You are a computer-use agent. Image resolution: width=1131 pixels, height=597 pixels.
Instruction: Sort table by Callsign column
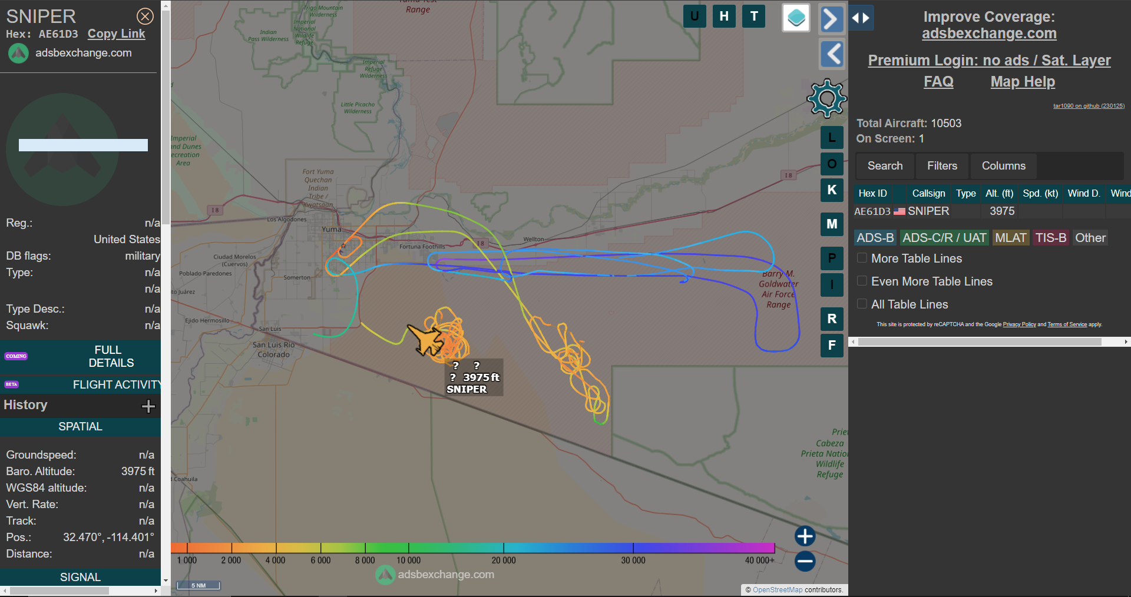click(928, 193)
